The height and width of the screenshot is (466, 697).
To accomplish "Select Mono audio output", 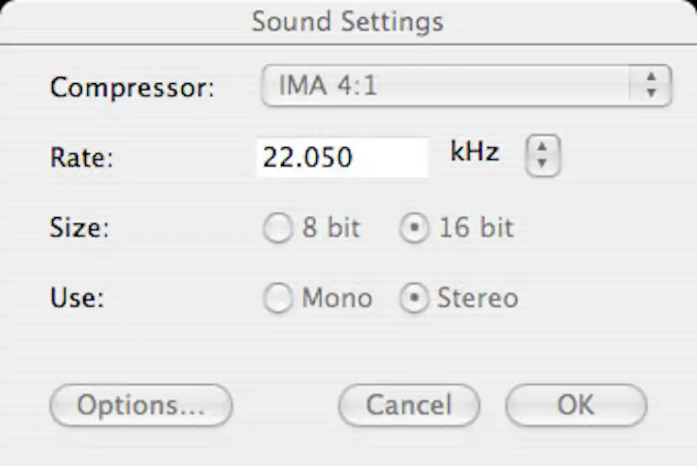I will (278, 299).
